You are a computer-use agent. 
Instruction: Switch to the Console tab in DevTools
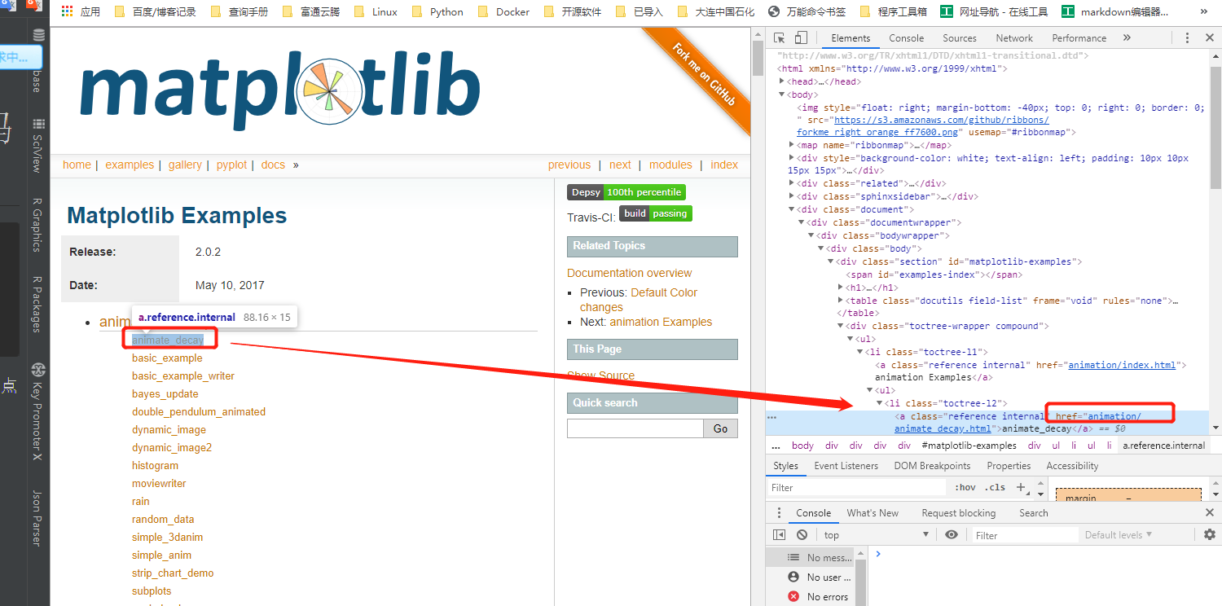907,38
